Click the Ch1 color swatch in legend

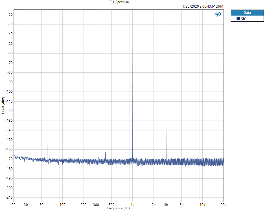tap(238, 19)
